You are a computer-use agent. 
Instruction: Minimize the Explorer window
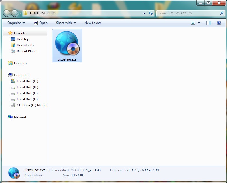click(x=201, y=3)
